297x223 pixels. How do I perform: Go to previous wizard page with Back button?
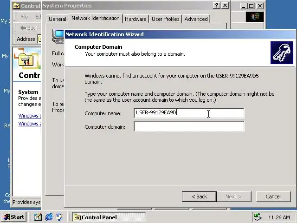click(x=199, y=197)
